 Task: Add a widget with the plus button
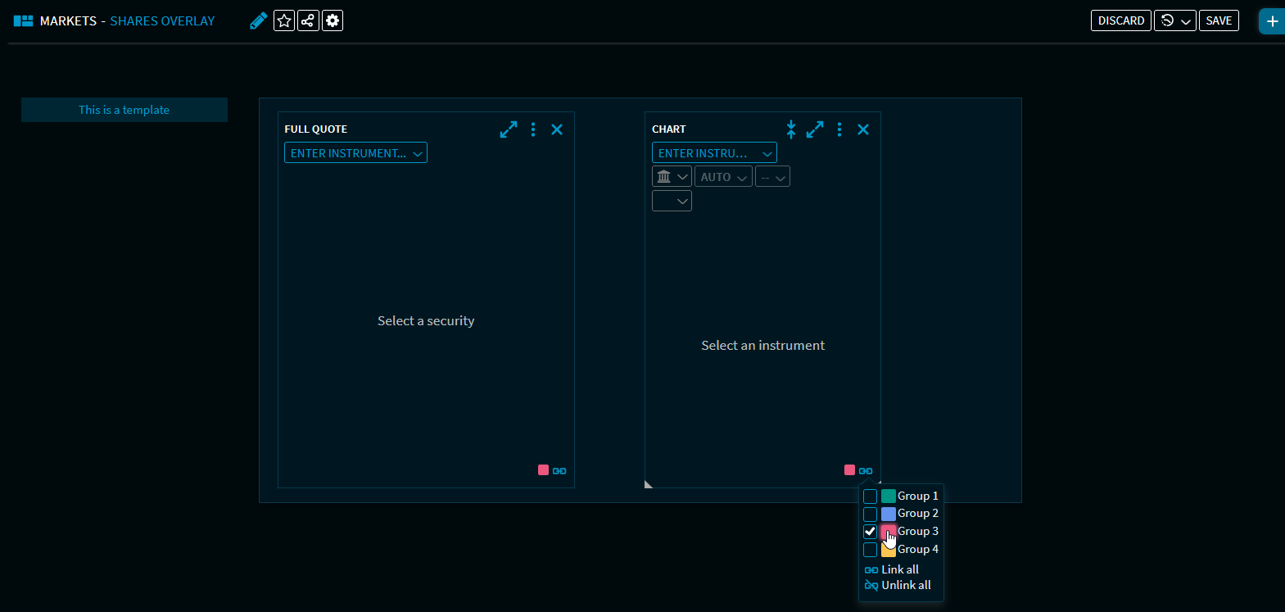click(1272, 21)
